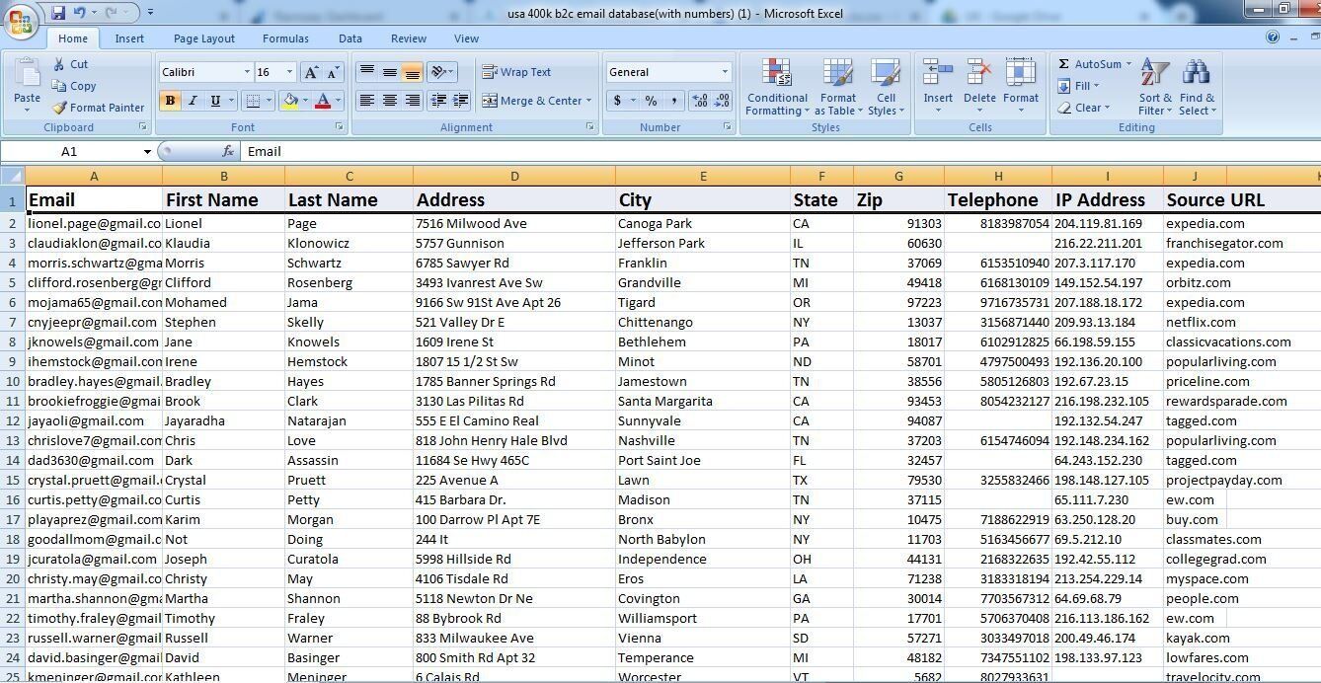Open the Clear dropdown
The width and height of the screenshot is (1321, 683).
1083,108
